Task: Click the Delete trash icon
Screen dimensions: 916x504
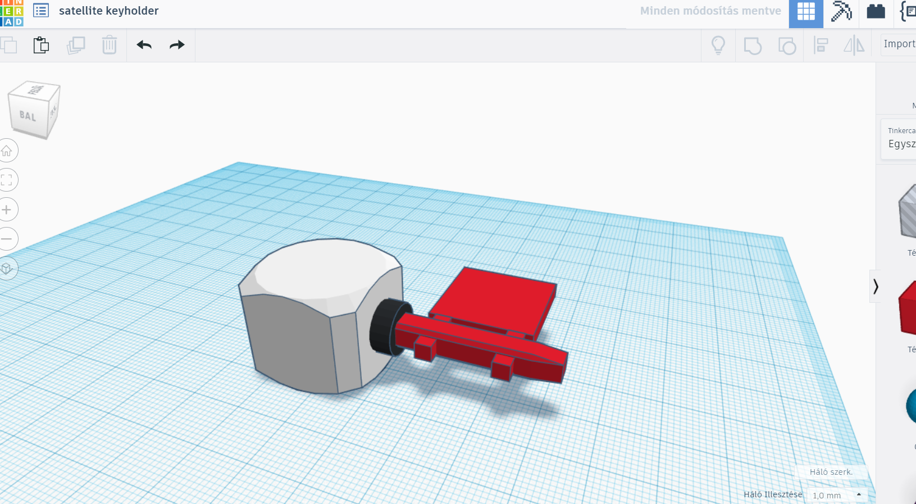Action: [110, 45]
